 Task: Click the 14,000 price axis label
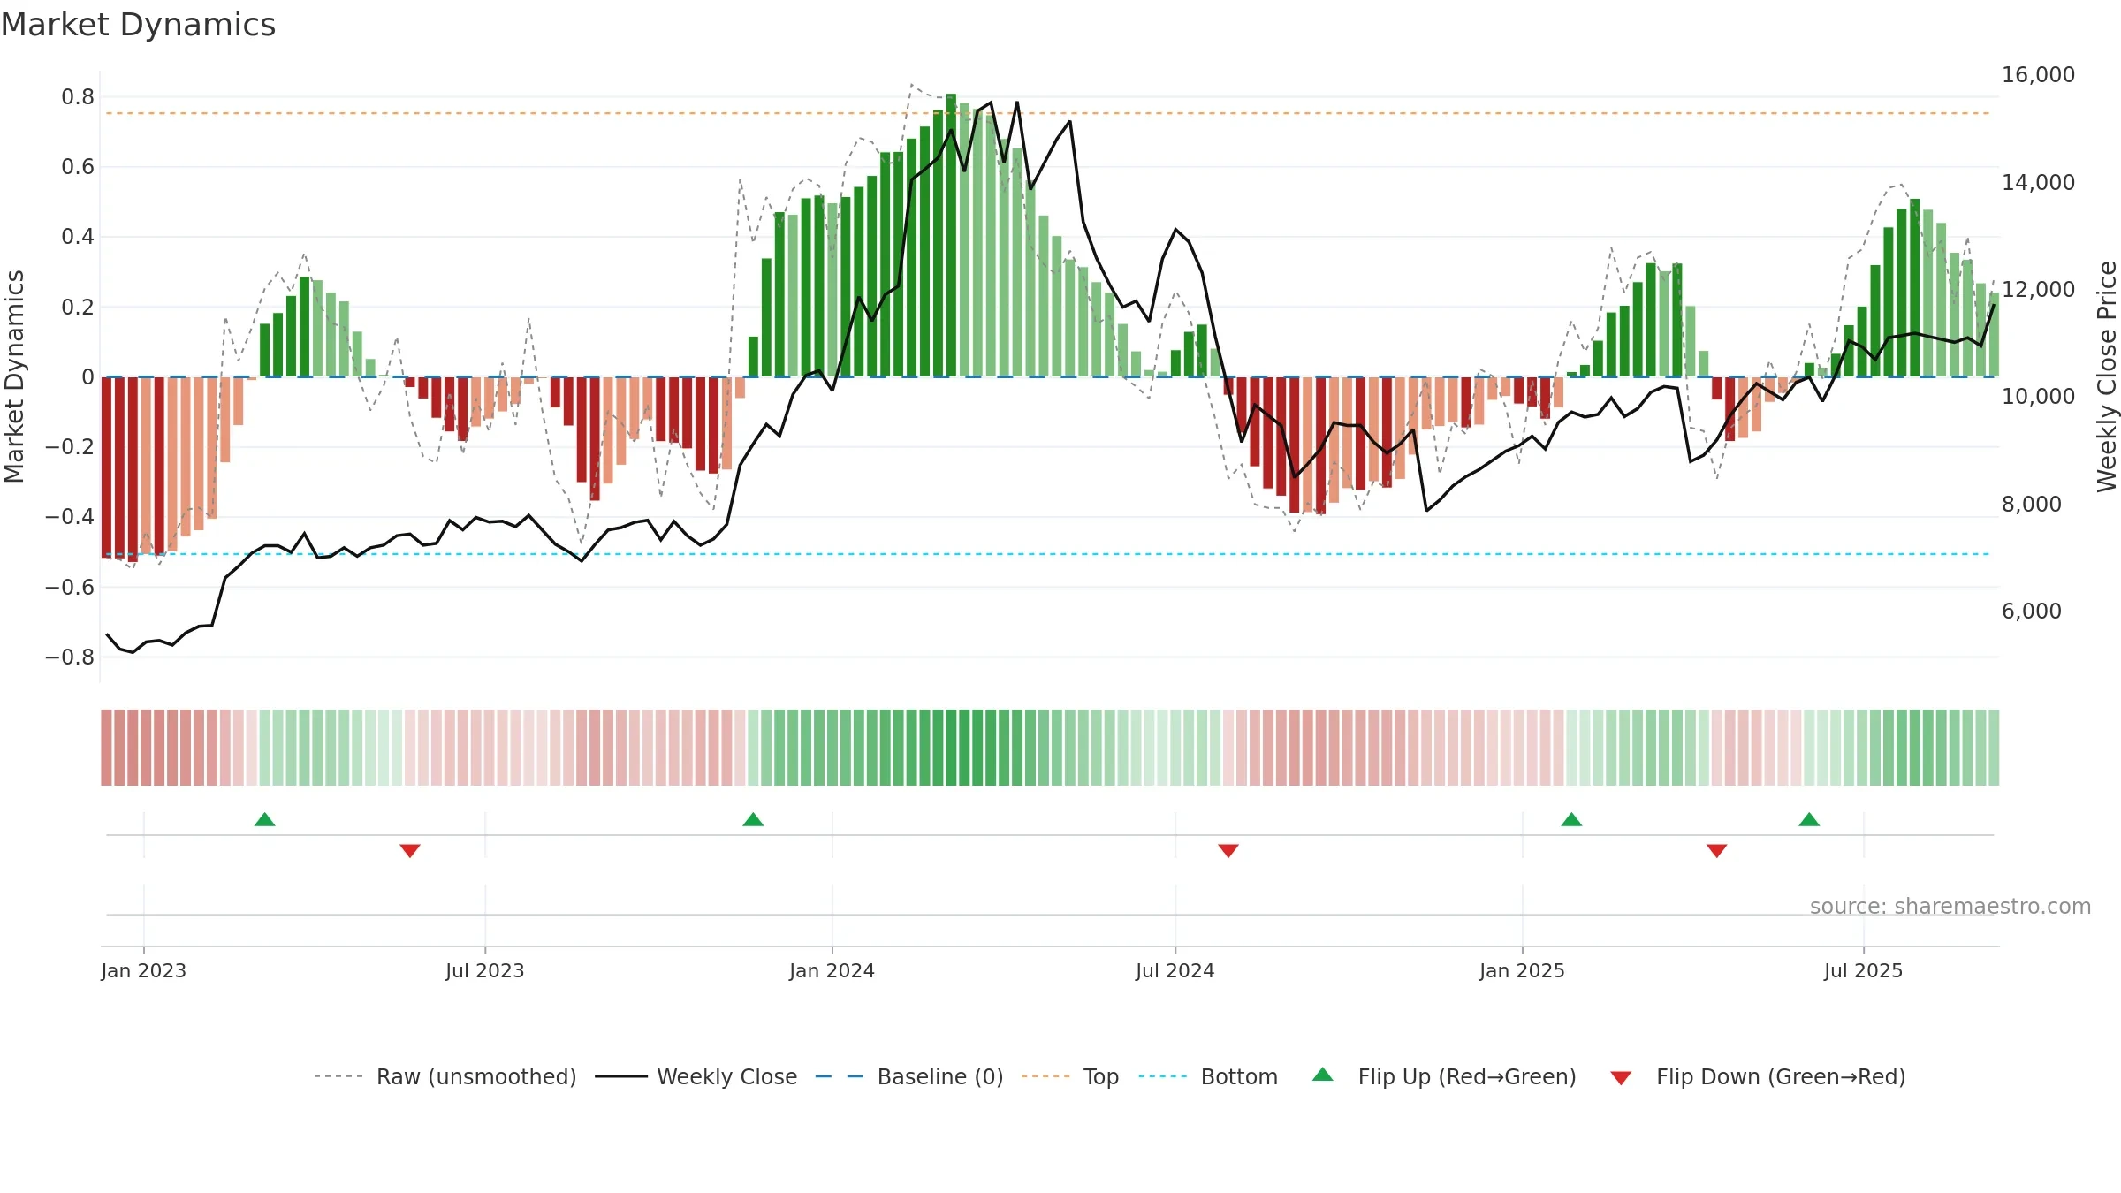pyautogui.click(x=2038, y=182)
